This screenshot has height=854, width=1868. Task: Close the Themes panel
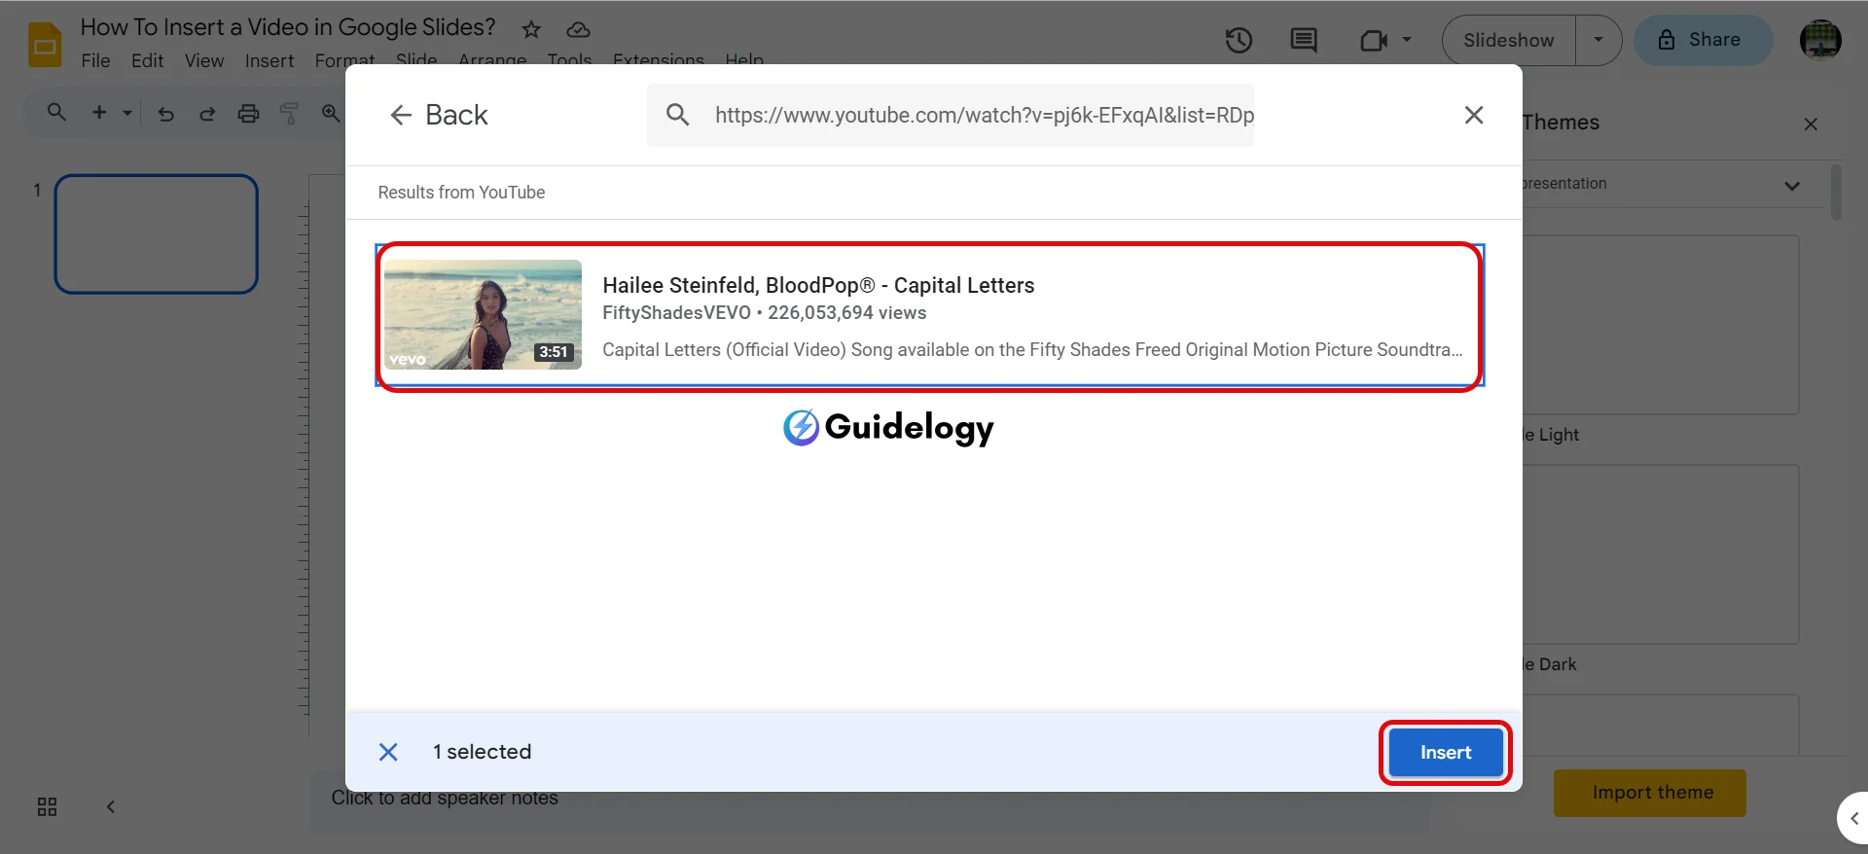pyautogui.click(x=1811, y=124)
